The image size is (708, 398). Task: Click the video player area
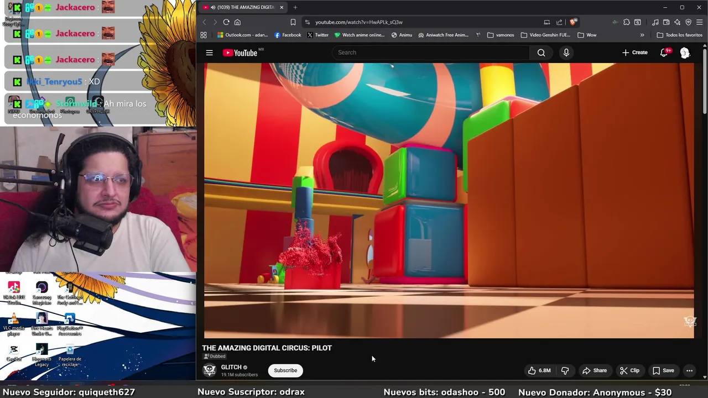449,200
